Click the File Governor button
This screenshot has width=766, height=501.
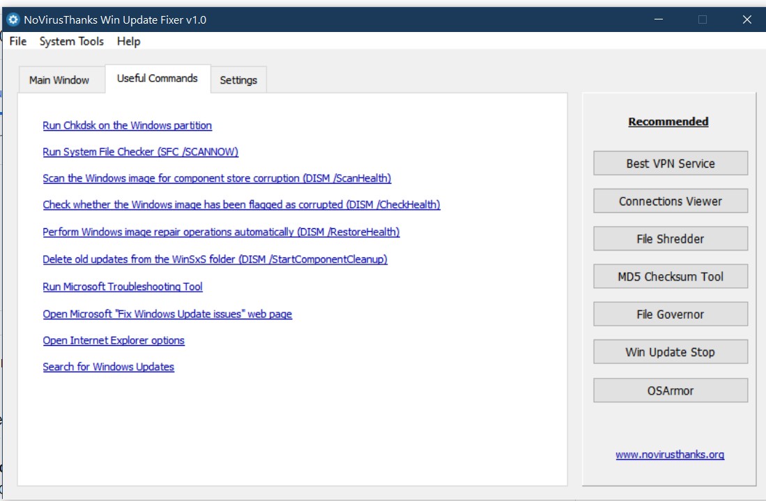671,314
